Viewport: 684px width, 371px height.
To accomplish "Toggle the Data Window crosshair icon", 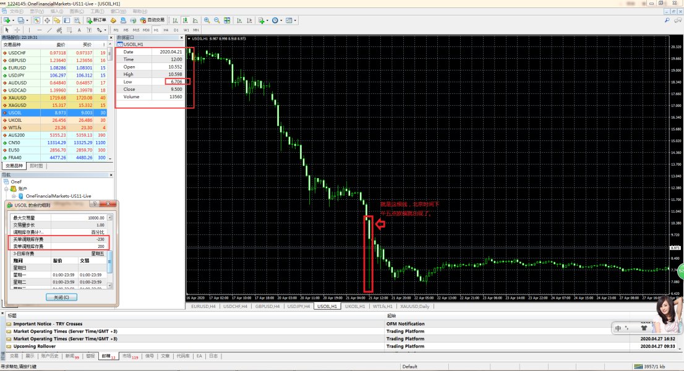I will (46, 20).
